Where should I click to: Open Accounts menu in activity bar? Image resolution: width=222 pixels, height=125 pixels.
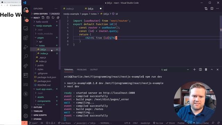[26, 107]
